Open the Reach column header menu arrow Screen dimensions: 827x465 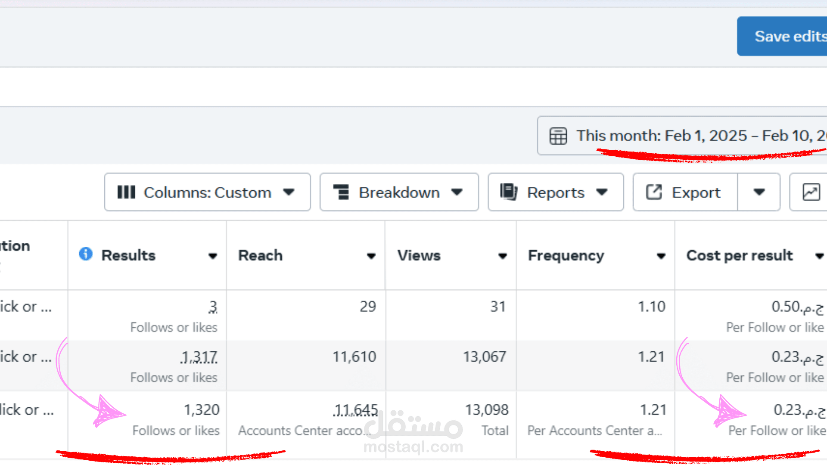371,256
